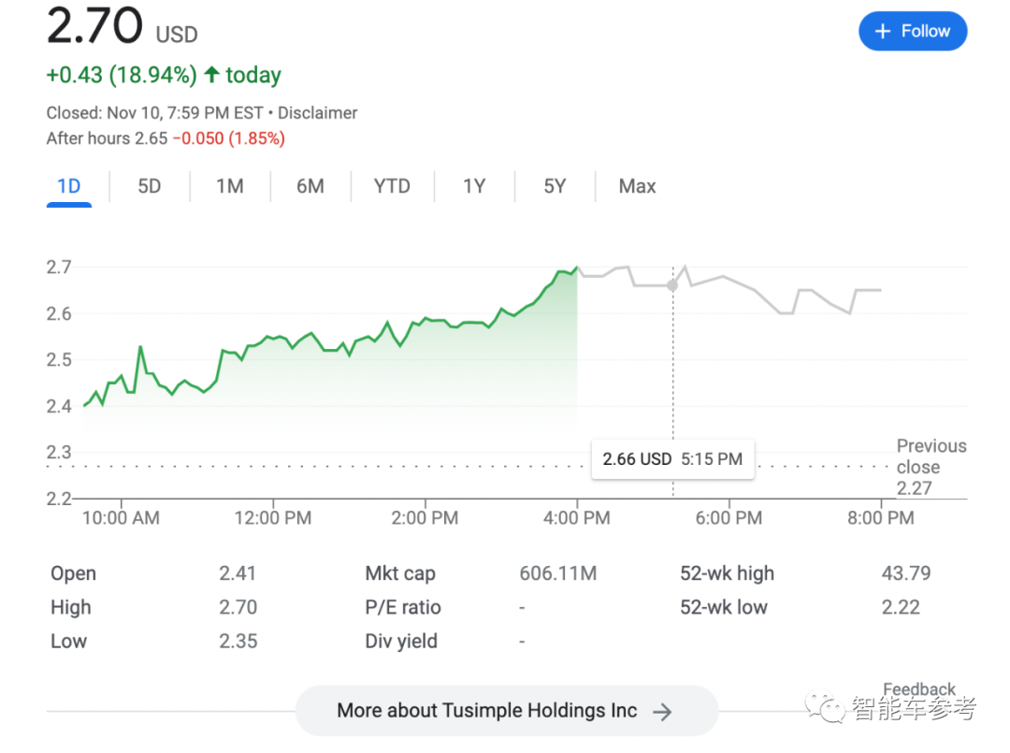The height and width of the screenshot is (753, 1010).
Task: Click the 2.66 USD price tooltip
Action: click(x=672, y=459)
